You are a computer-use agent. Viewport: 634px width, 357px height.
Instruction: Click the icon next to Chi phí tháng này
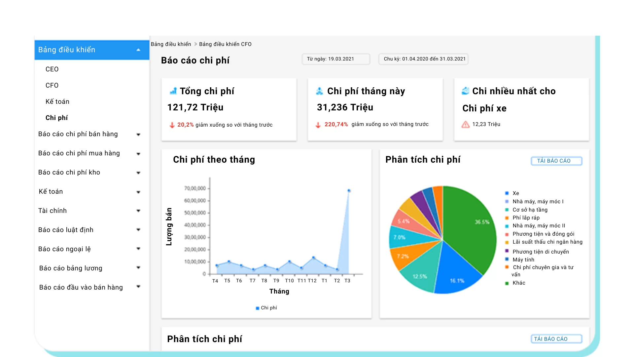click(319, 91)
